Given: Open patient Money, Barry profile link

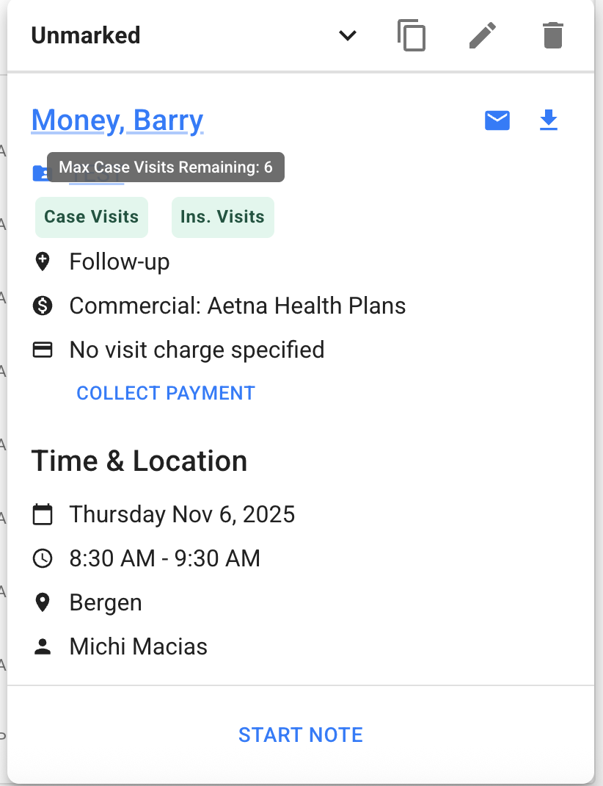Looking at the screenshot, I should click(117, 120).
